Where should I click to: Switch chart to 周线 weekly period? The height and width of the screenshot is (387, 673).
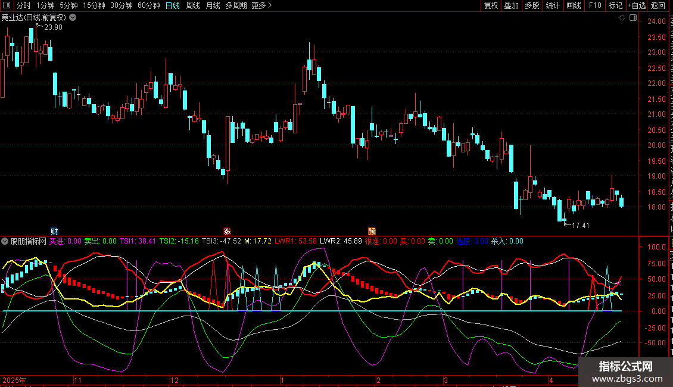[193, 5]
